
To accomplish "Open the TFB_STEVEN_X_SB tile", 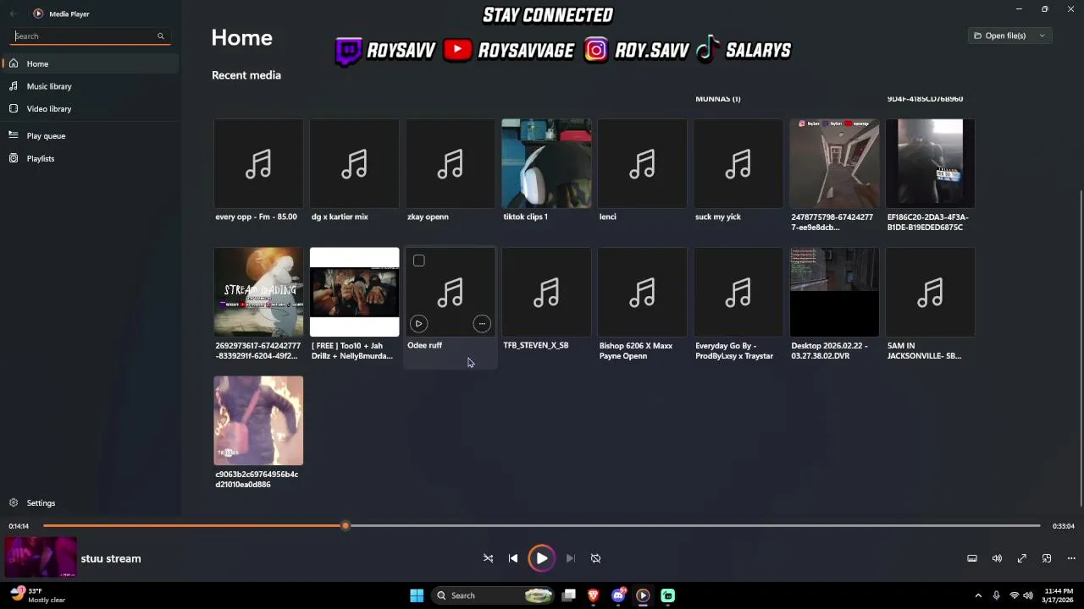I will [546, 292].
